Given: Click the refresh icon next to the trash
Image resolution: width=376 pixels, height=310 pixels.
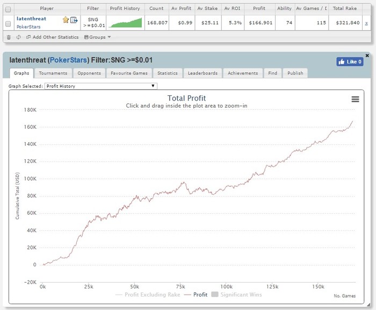Looking at the screenshot, I should 18,37.
